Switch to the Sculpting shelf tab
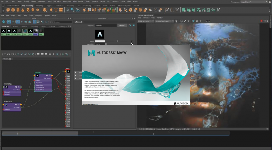272x150 pixels. [39, 6]
